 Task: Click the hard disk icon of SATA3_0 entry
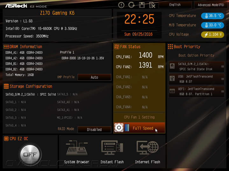click(172, 66)
